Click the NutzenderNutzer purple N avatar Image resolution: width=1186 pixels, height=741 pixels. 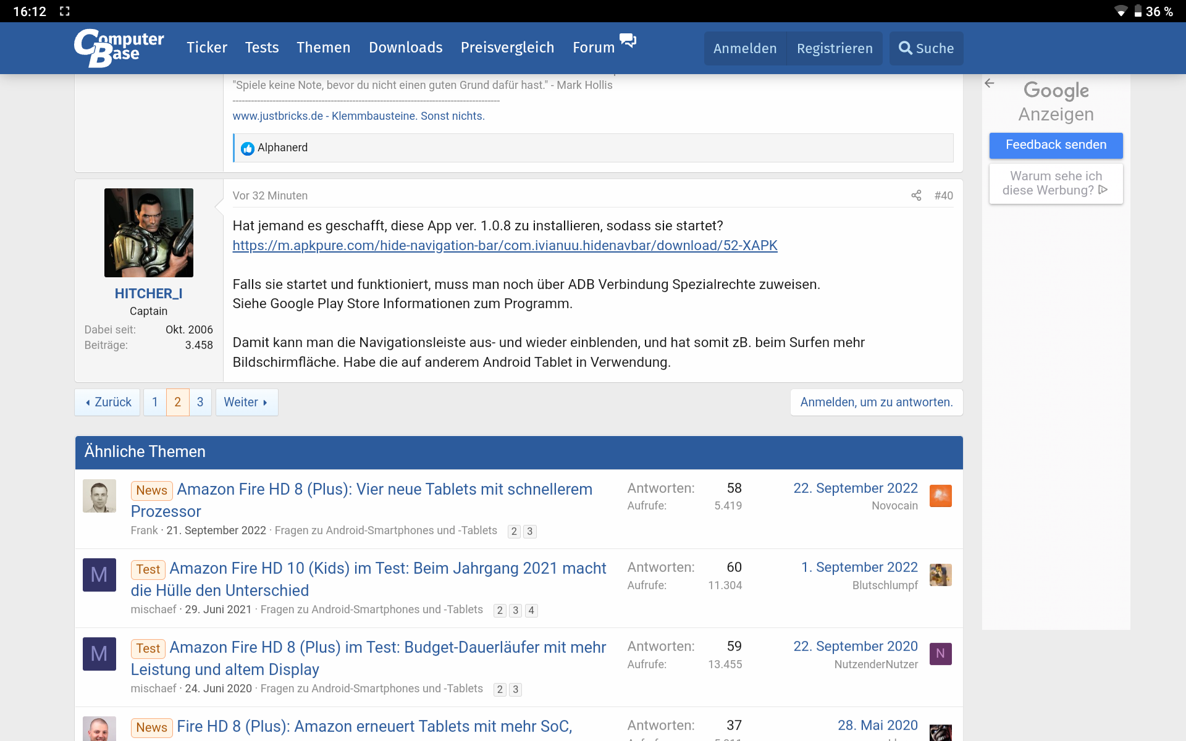pyautogui.click(x=940, y=654)
